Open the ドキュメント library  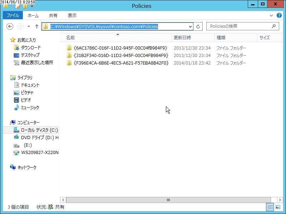[30, 85]
